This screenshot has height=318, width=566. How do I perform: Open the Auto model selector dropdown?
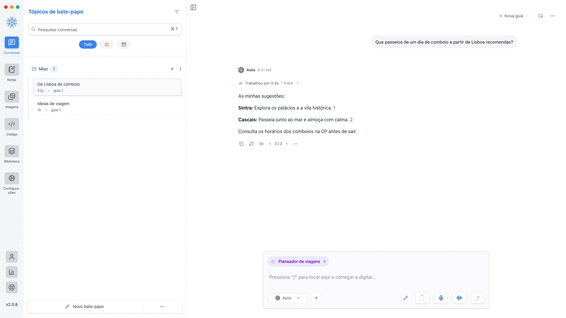[x=288, y=298]
